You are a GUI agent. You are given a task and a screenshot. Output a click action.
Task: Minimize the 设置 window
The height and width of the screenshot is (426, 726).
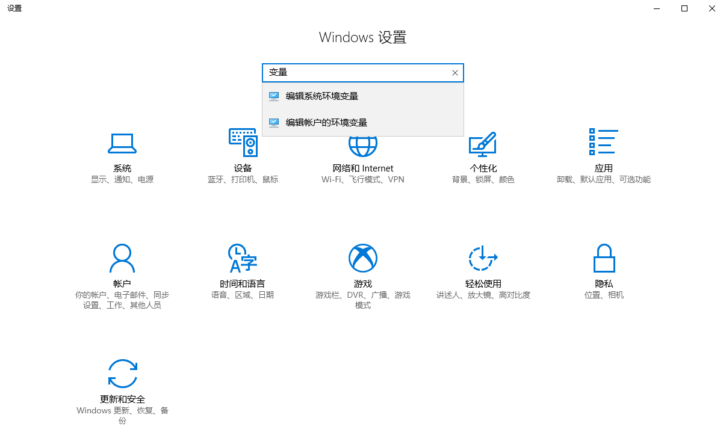coord(657,8)
